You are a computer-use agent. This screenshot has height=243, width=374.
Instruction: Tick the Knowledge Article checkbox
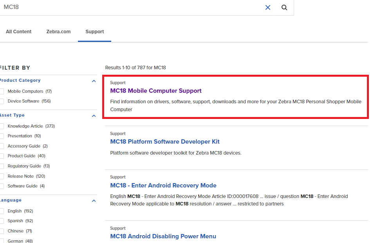[x=2, y=126]
